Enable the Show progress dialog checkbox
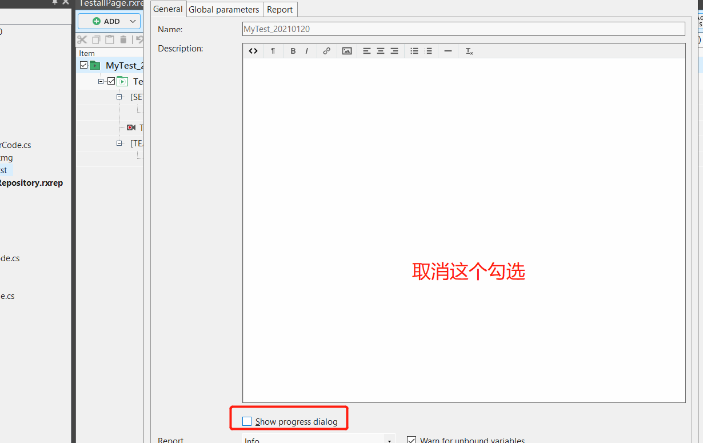This screenshot has height=443, width=703. tap(247, 421)
